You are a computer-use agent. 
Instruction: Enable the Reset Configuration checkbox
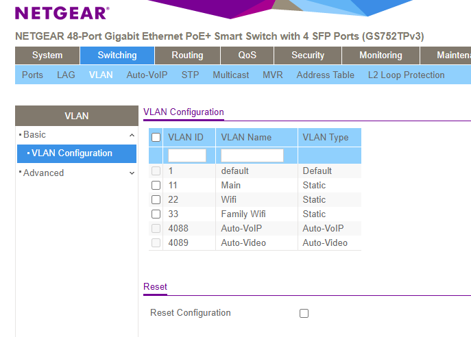[304, 313]
